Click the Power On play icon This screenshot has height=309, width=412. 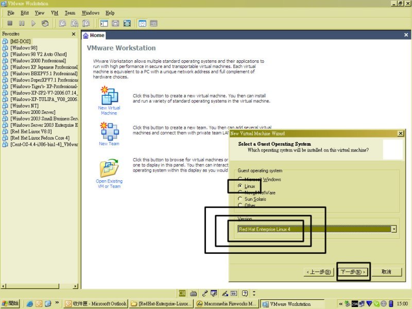click(33, 23)
